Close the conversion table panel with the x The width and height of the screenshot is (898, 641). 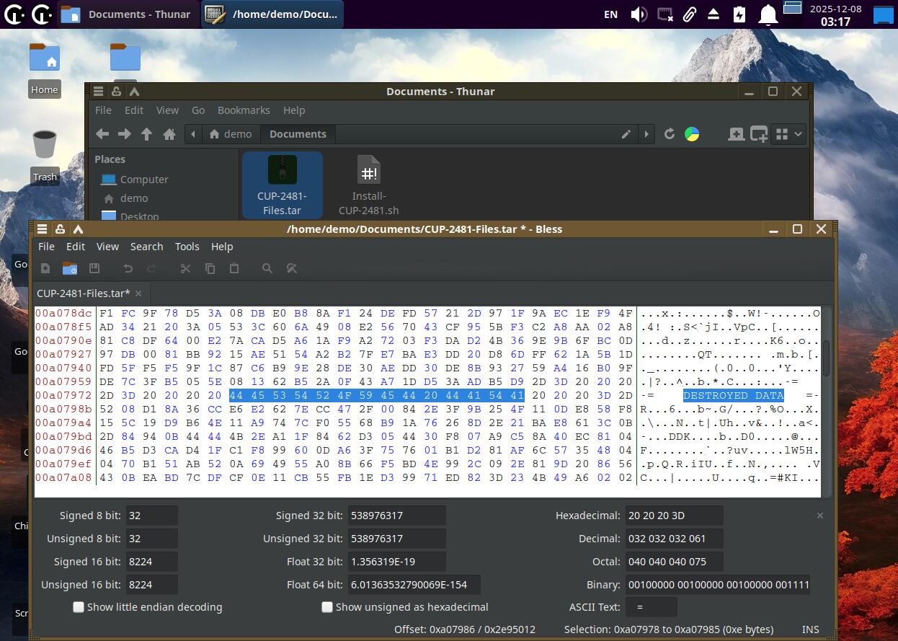coord(819,516)
